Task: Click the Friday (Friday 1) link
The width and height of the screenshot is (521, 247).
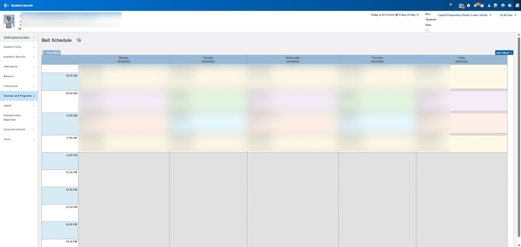Action: pos(409,15)
